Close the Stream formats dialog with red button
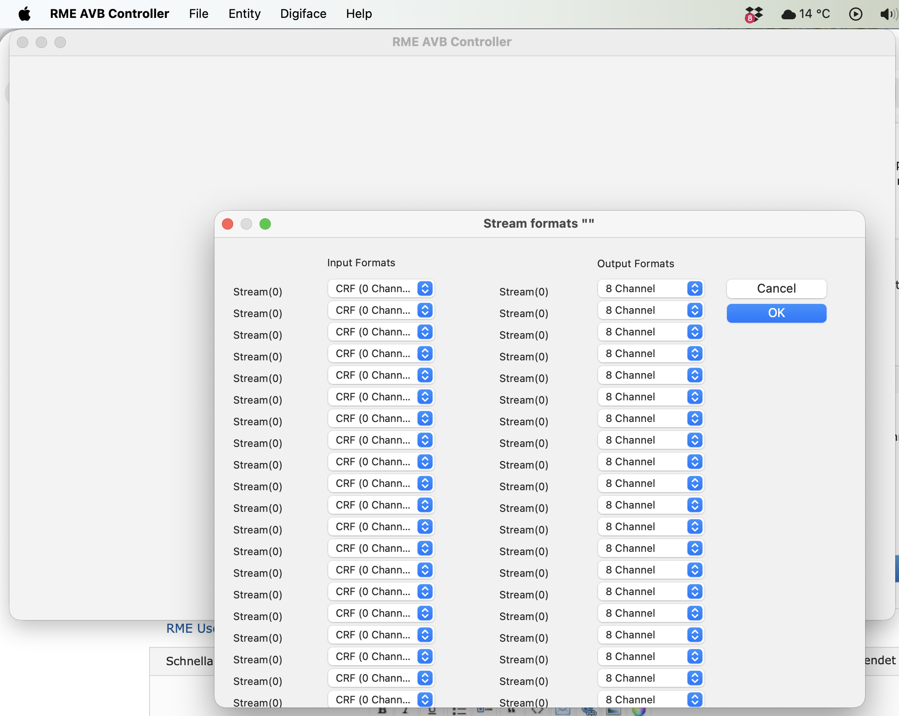Viewport: 899px width, 716px height. pyautogui.click(x=228, y=224)
